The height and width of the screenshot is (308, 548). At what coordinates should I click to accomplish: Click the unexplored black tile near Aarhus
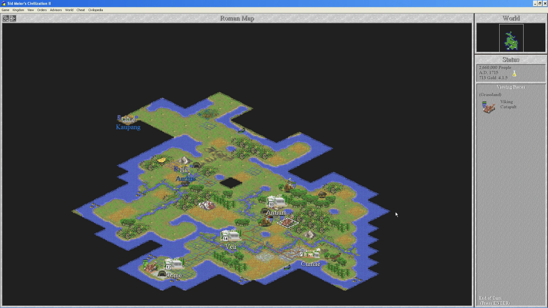tap(231, 183)
